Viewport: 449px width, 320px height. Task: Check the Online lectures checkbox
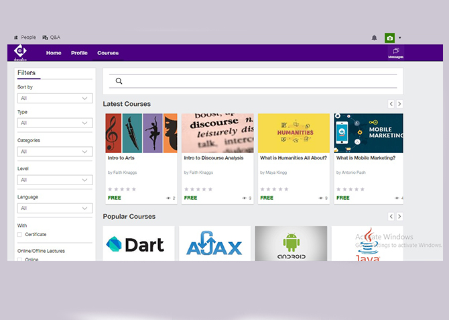(19, 259)
